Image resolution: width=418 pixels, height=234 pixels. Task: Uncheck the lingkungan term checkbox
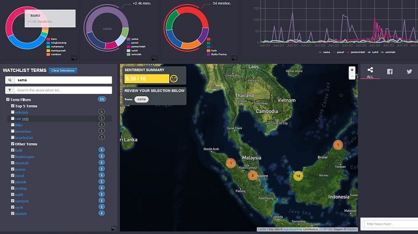pos(12,156)
